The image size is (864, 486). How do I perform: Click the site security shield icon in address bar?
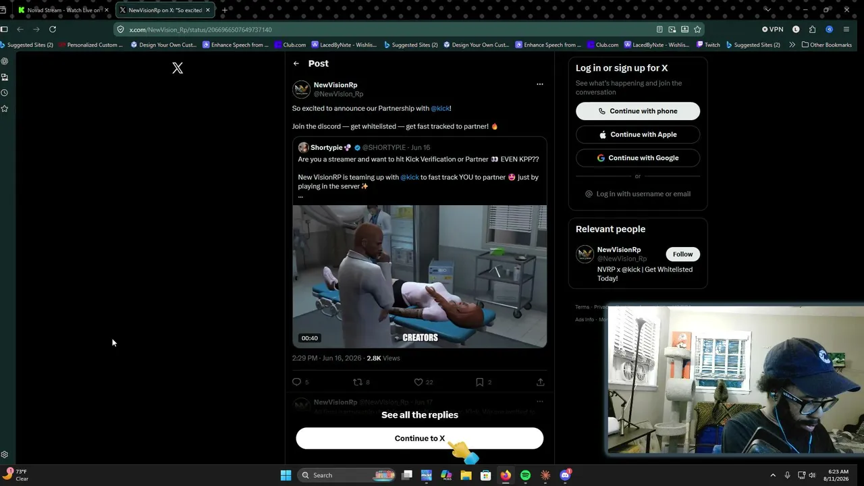coord(121,30)
